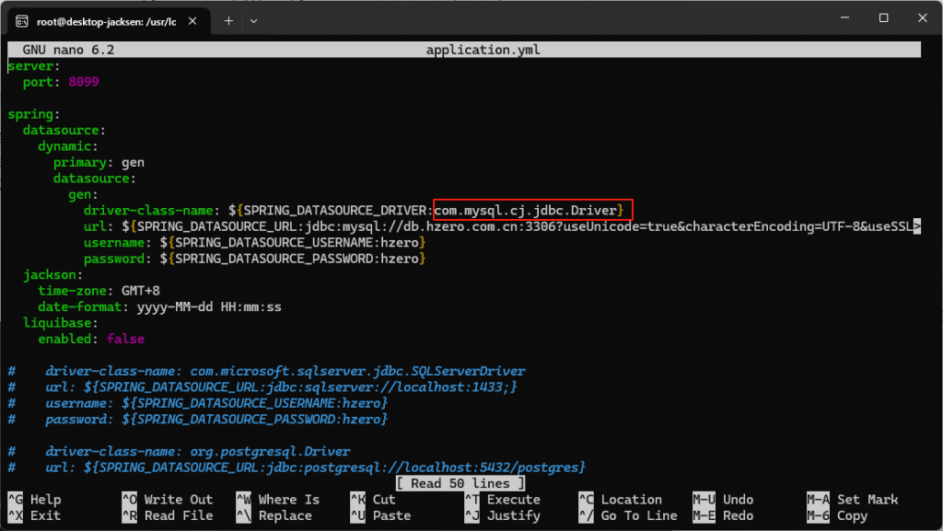Viewport: 943px width, 531px height.
Task: Click the ^K Cut shortcut
Action: (373, 500)
